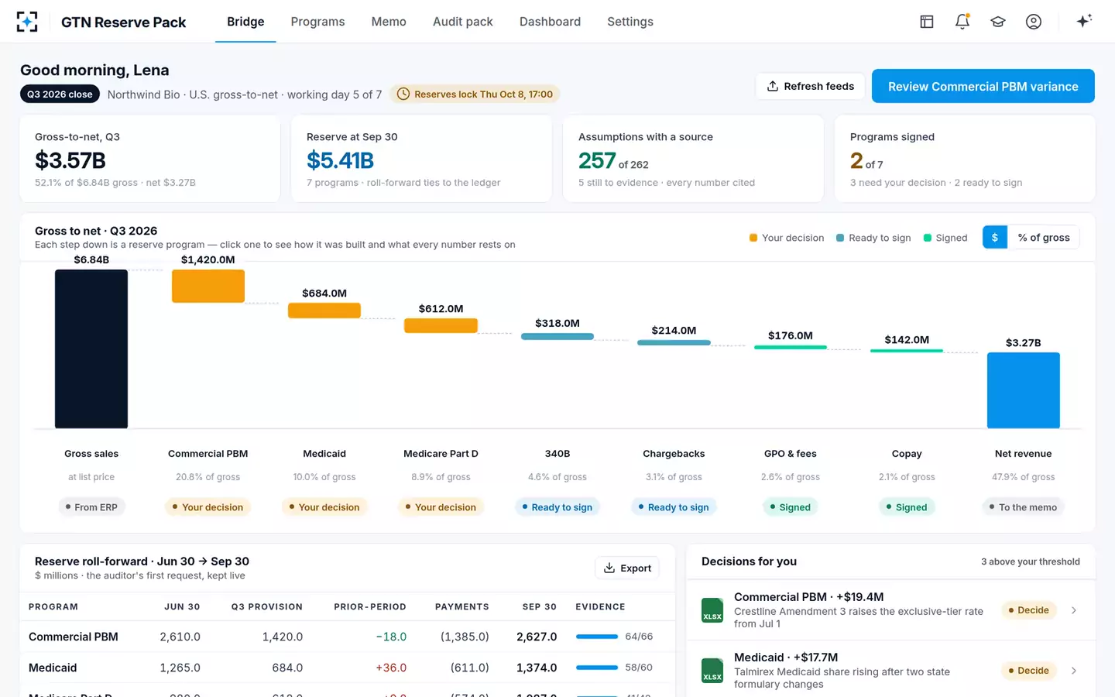Switch chart to dollar view
1115x697 pixels.
coord(995,238)
